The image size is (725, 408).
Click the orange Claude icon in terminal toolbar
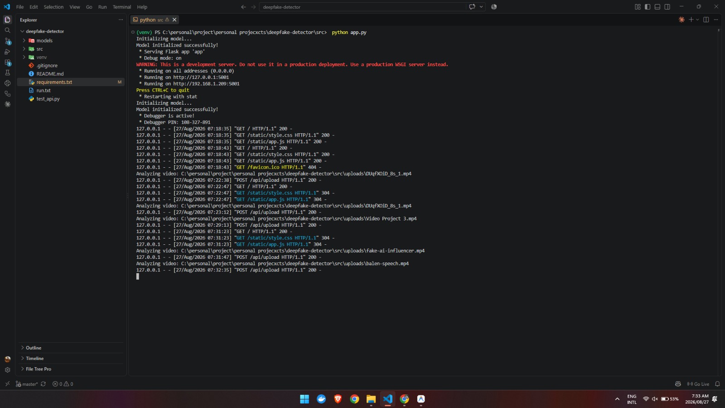pyautogui.click(x=681, y=19)
